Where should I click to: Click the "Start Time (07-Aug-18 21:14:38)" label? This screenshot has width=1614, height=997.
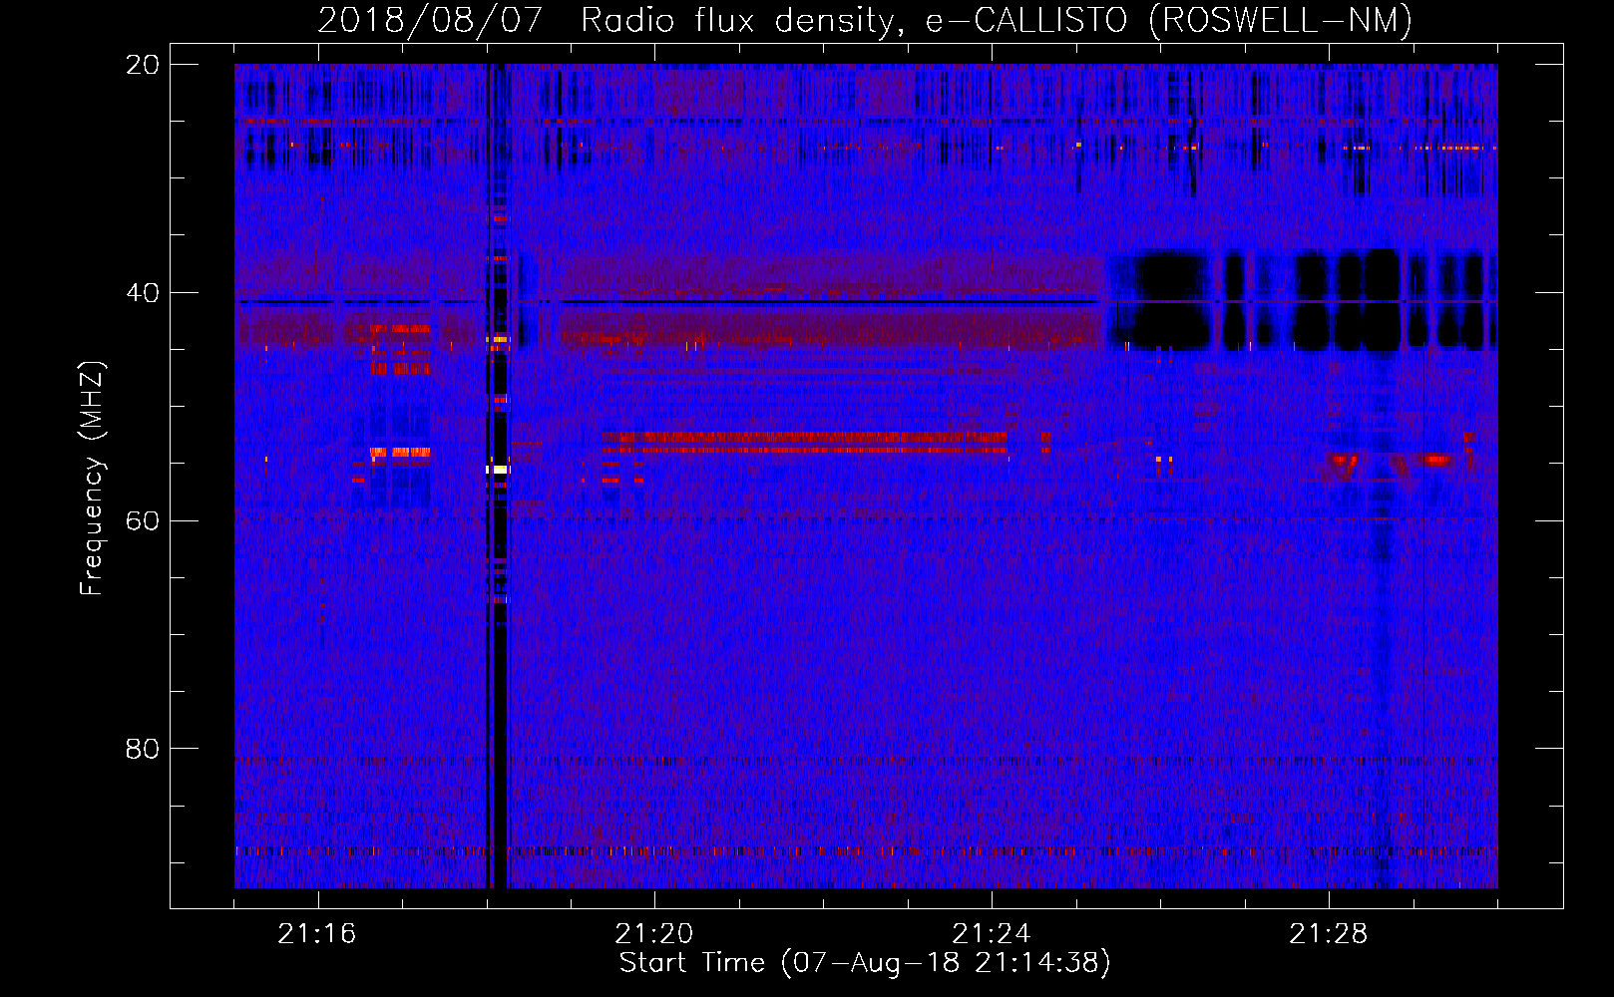865,963
